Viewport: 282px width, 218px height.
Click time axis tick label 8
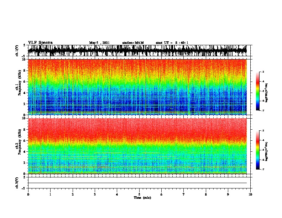pyautogui.click(x=206, y=194)
